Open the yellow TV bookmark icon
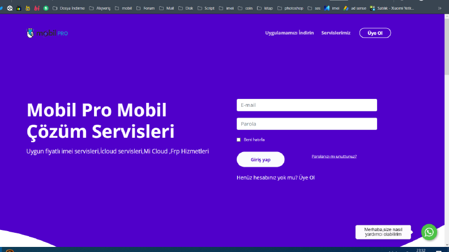This screenshot has height=252, width=449. (28, 8)
